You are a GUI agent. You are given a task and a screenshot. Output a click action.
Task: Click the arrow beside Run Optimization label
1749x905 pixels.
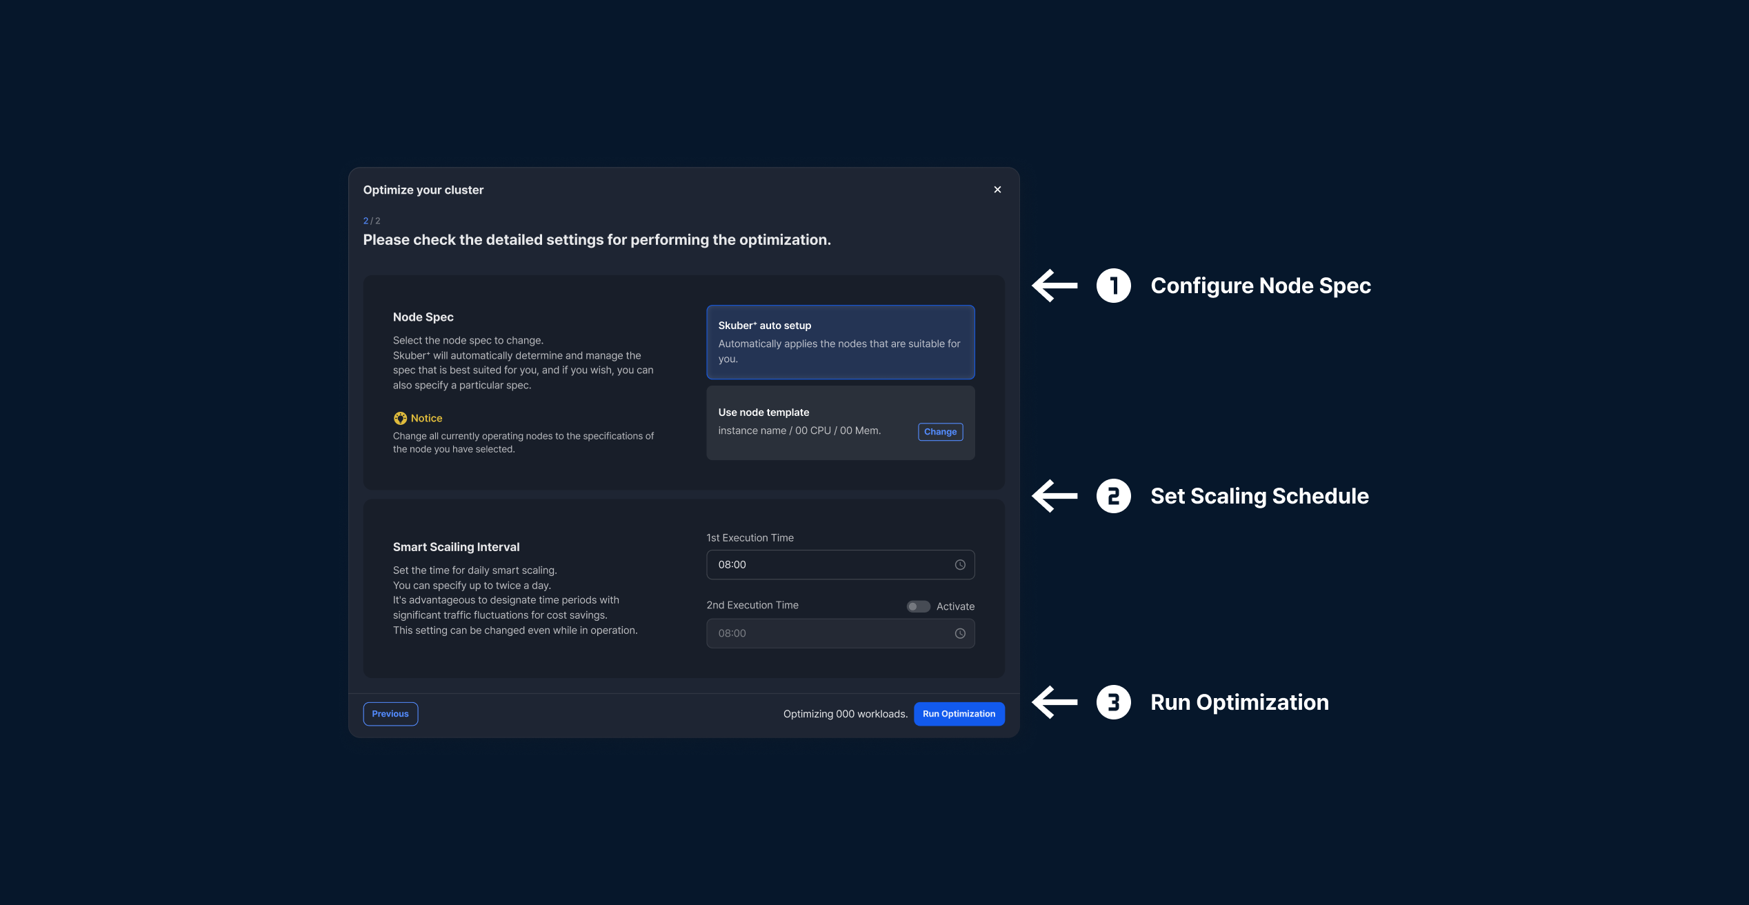[1055, 702]
